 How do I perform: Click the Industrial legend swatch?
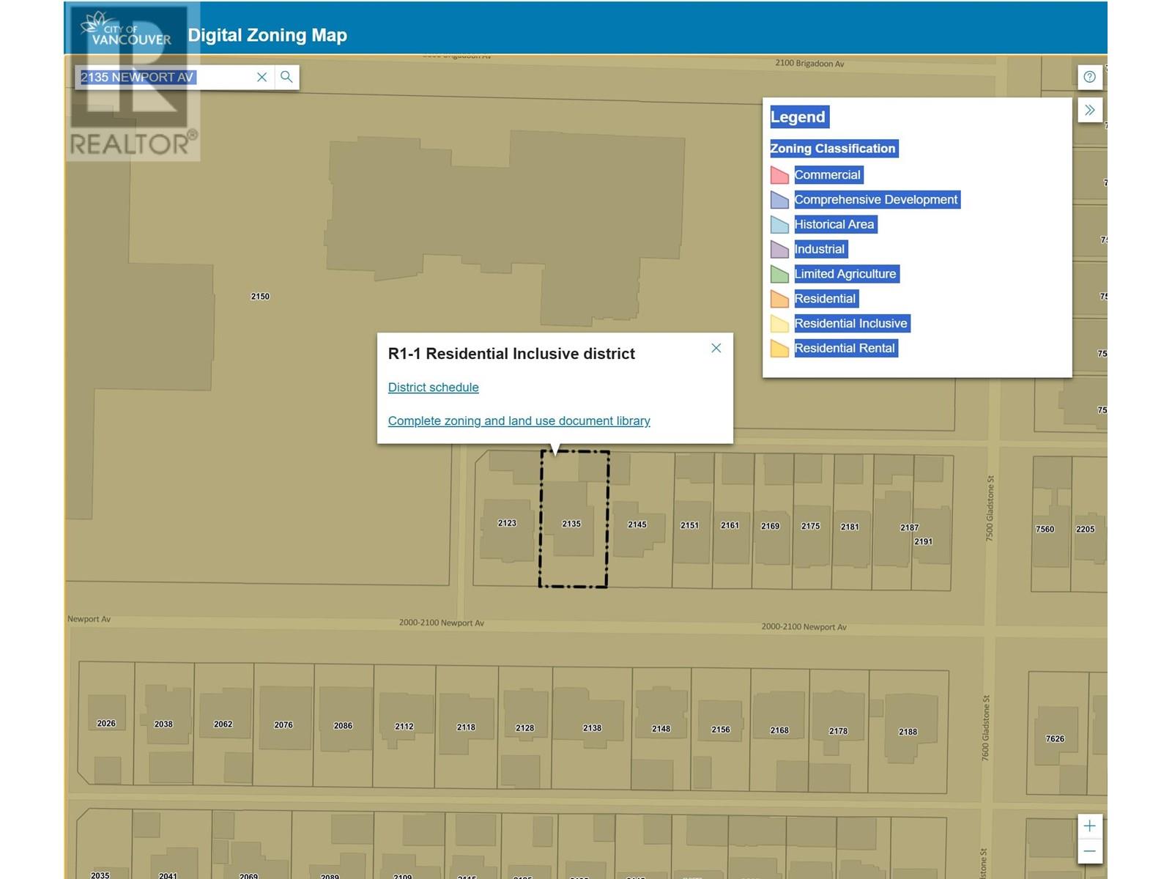tap(779, 250)
